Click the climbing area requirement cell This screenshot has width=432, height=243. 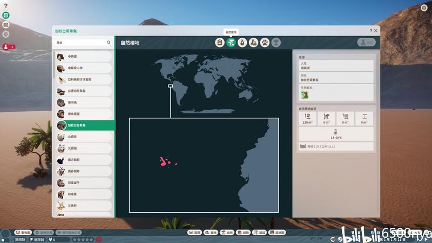327,118
